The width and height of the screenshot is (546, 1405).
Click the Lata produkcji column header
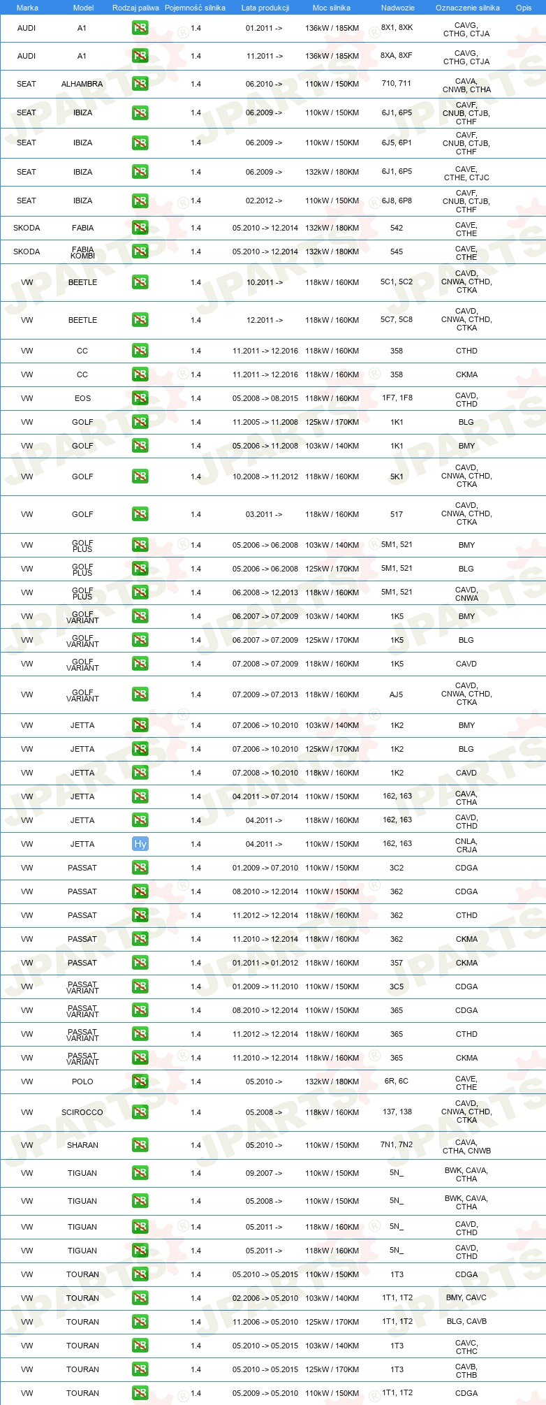265,8
